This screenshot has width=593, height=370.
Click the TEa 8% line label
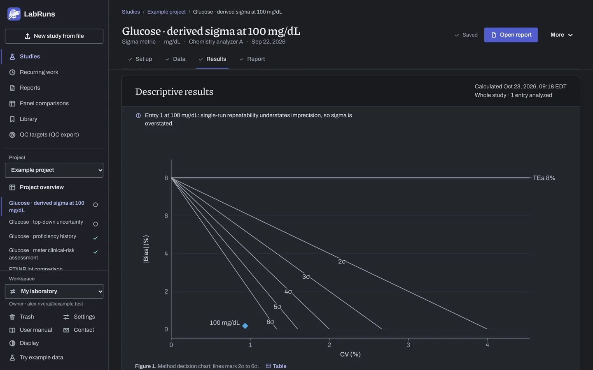click(x=544, y=178)
